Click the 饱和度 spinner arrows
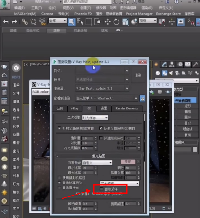200x218 pixels. click(x=96, y=138)
